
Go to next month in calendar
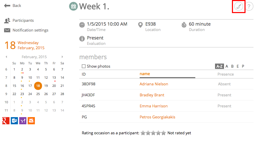[62, 57]
